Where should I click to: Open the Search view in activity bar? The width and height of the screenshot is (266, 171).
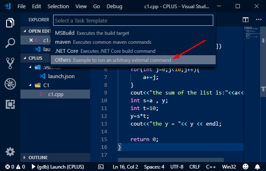[10, 43]
